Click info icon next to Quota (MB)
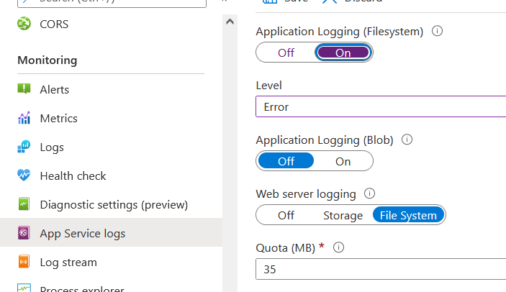This screenshot has width=506, height=292. [338, 247]
